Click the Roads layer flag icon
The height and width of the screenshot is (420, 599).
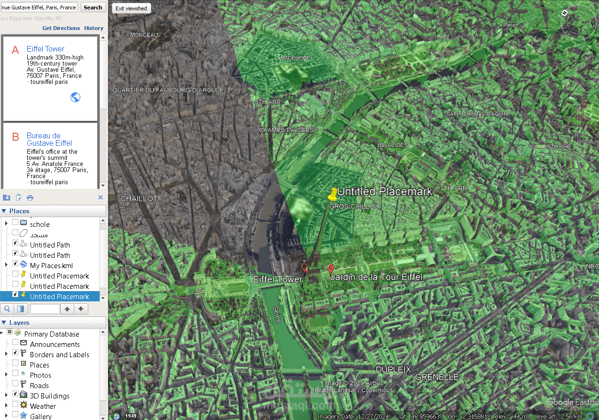[23, 384]
